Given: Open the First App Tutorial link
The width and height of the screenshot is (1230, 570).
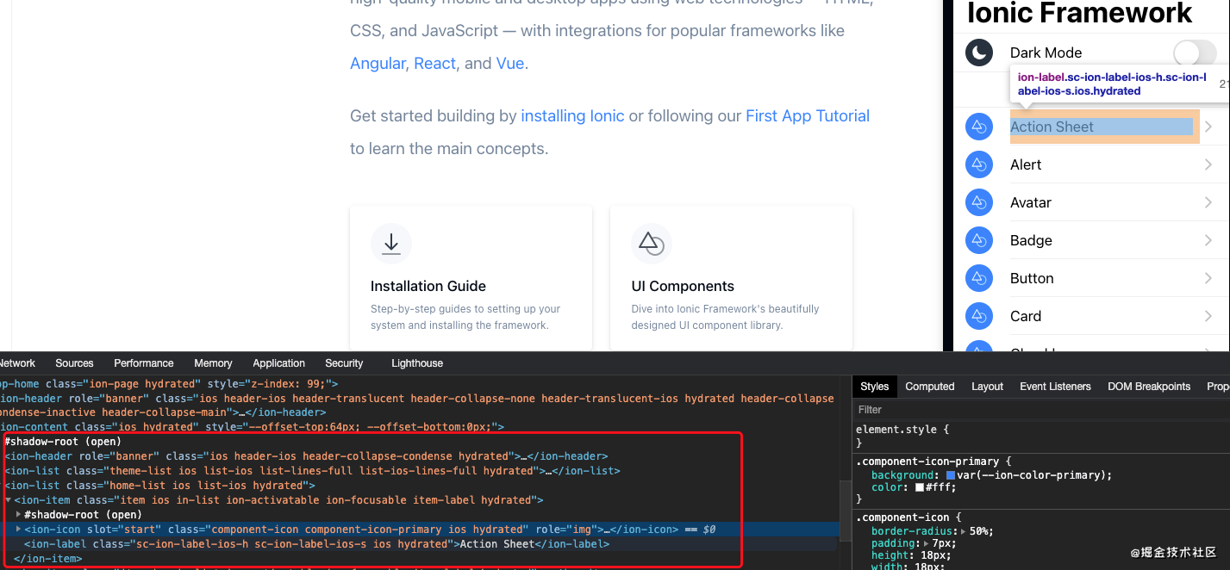Looking at the screenshot, I should click(x=807, y=116).
